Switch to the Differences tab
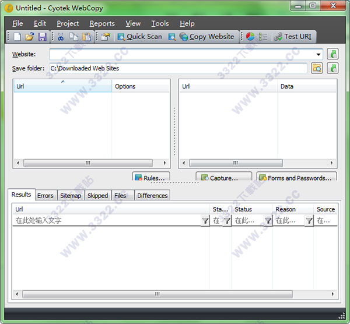Screen dimensions: 350x324 [152, 196]
